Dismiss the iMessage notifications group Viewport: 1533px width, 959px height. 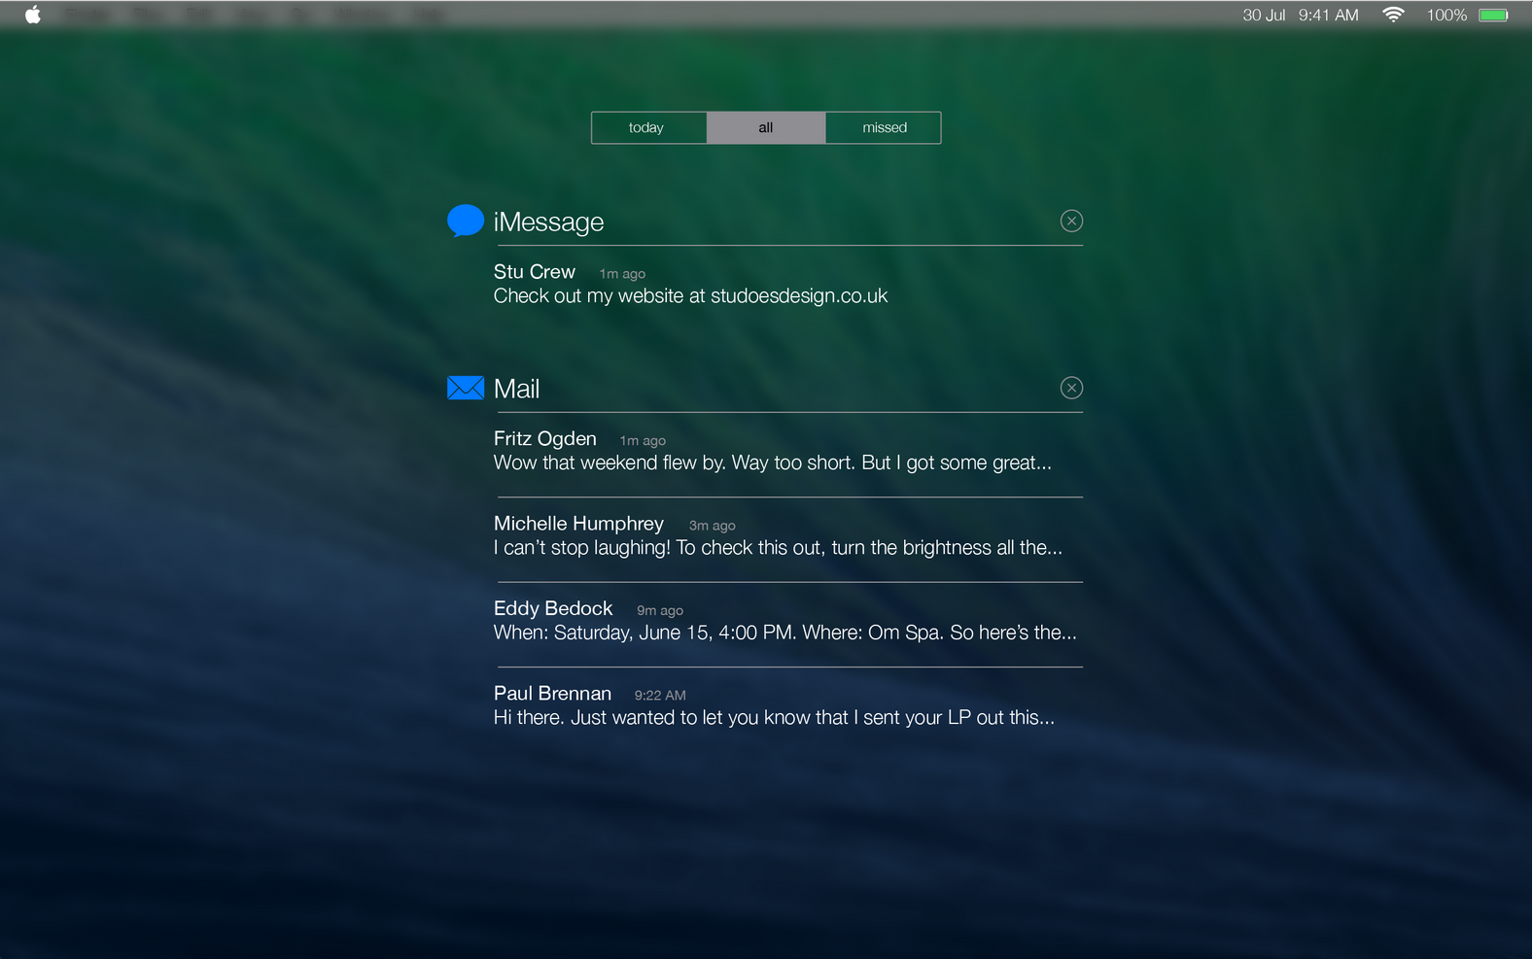coord(1071,221)
